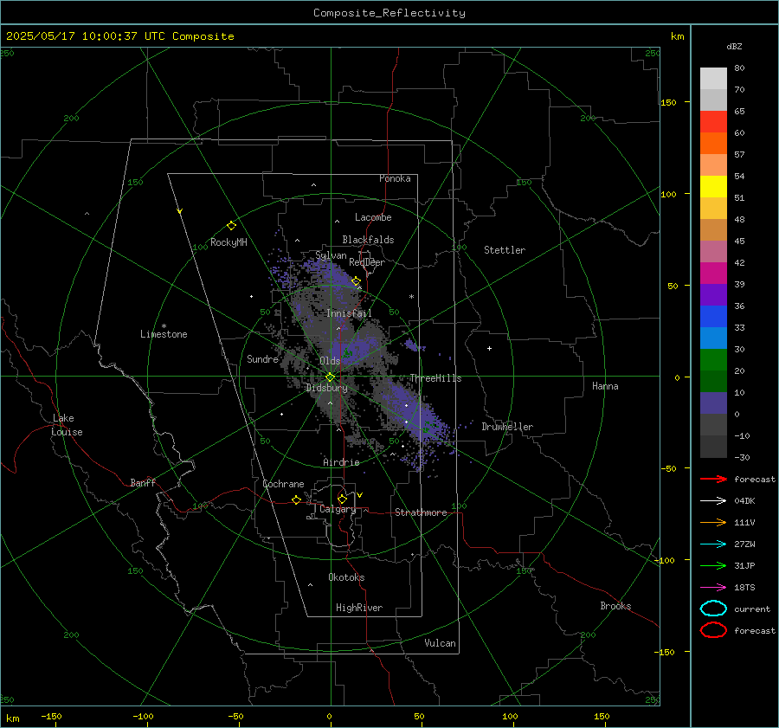The height and width of the screenshot is (728, 779).
Task: Click the Lake Louise label
Action: pos(67,425)
